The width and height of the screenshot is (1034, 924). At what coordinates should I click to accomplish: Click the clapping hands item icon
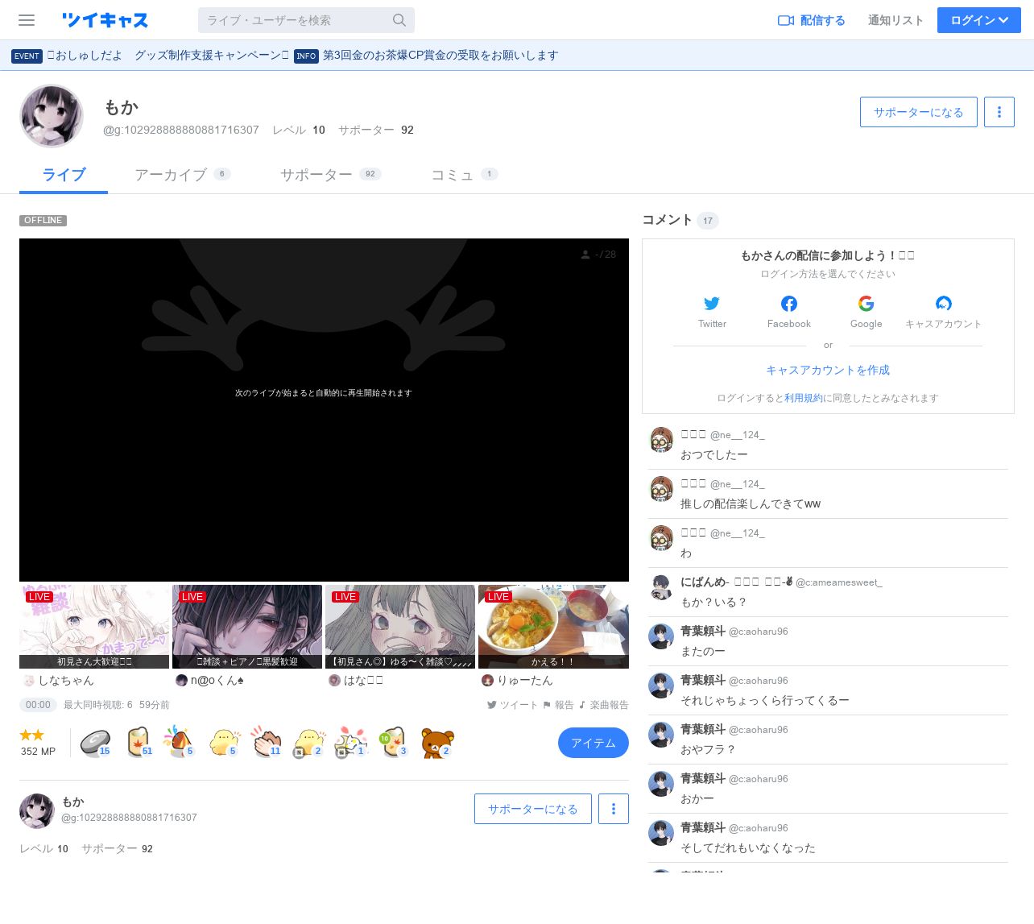click(267, 742)
